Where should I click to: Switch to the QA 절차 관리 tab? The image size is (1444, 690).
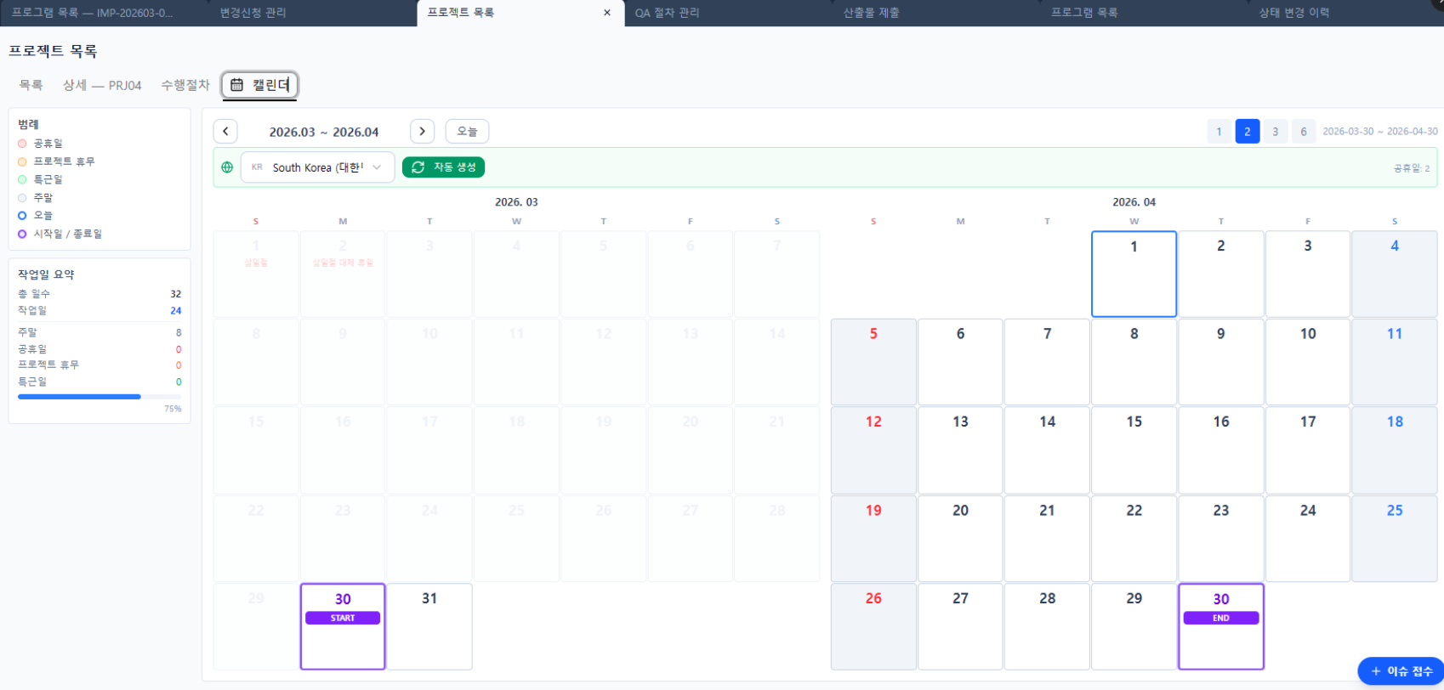tap(667, 13)
